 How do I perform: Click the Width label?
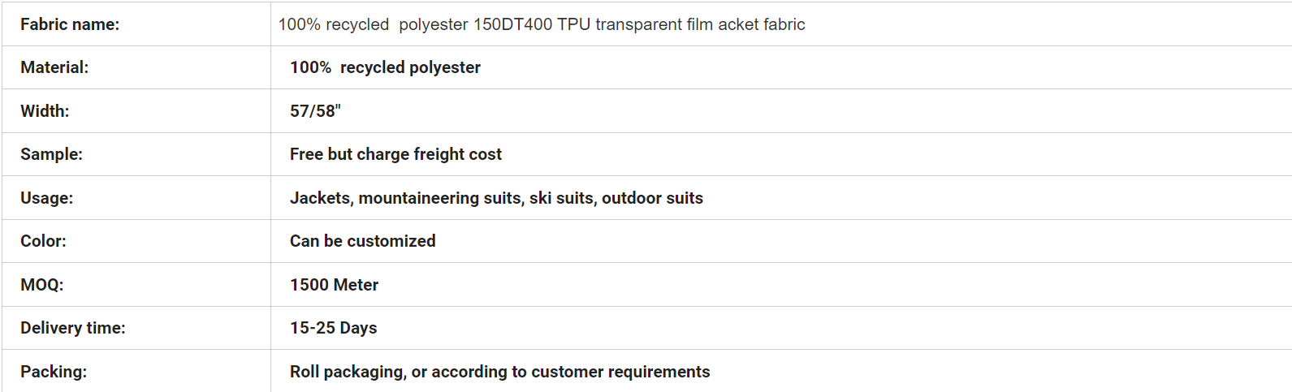point(45,111)
